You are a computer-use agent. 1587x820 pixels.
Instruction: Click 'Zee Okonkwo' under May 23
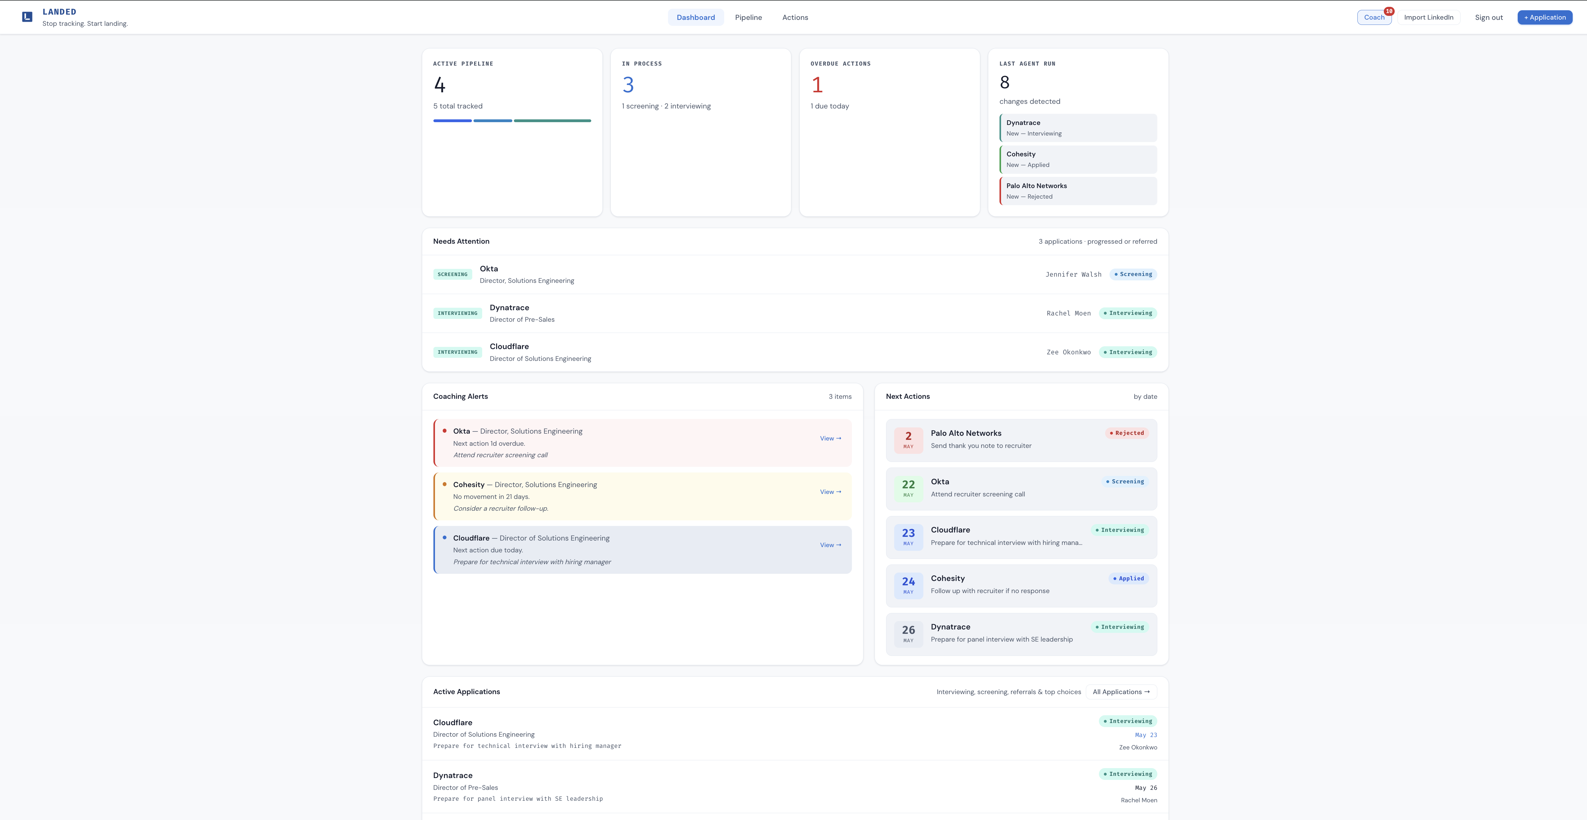(1138, 747)
